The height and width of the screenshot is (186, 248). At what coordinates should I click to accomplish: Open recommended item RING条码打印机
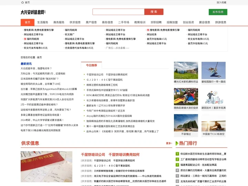pyautogui.click(x=118, y=95)
